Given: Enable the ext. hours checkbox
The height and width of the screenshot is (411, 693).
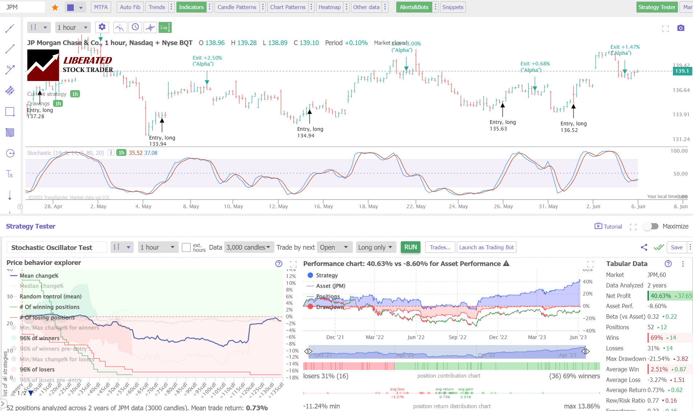Looking at the screenshot, I should tap(186, 247).
